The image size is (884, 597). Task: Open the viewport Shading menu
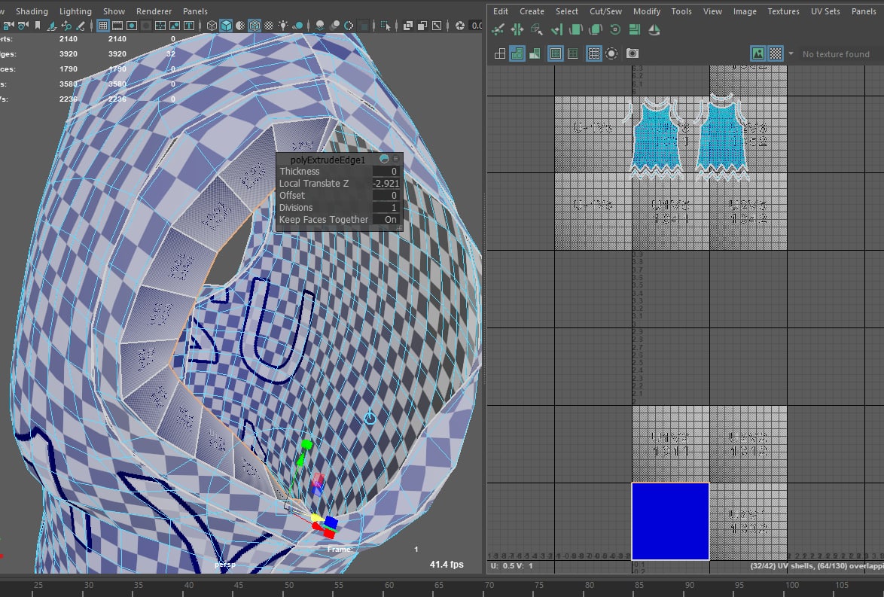click(x=32, y=11)
